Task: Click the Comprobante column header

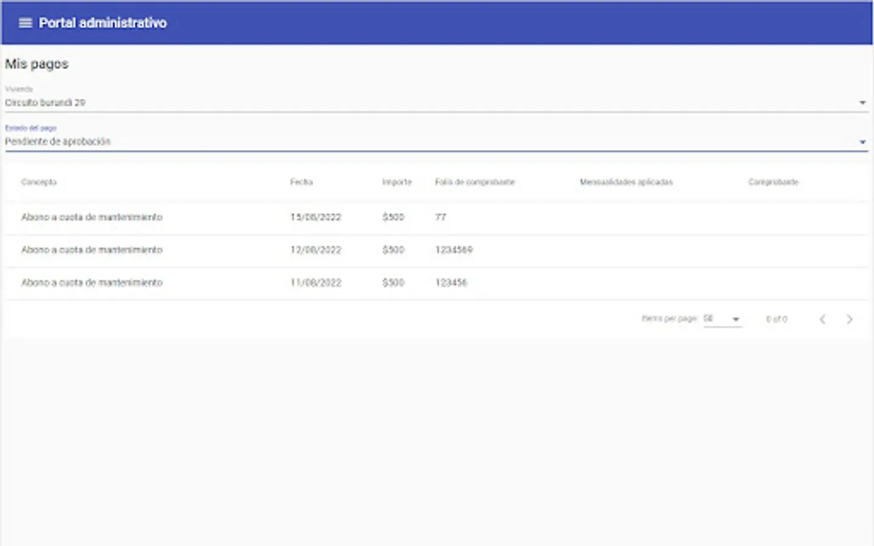Action: (x=773, y=182)
